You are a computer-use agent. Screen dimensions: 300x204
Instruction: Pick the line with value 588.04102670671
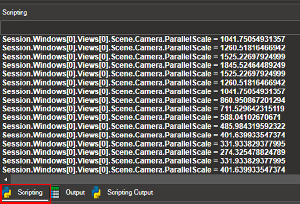pyautogui.click(x=144, y=117)
